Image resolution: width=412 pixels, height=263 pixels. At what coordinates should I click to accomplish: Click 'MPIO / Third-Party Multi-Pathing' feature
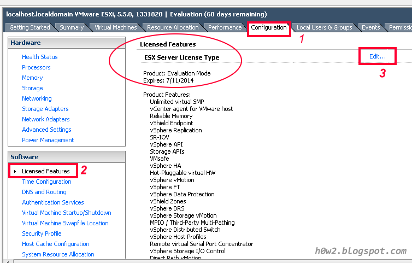pos(192,223)
